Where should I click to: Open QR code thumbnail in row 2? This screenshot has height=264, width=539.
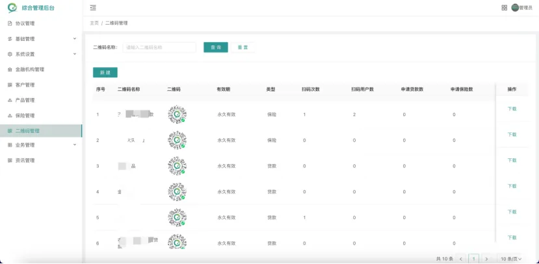177,140
